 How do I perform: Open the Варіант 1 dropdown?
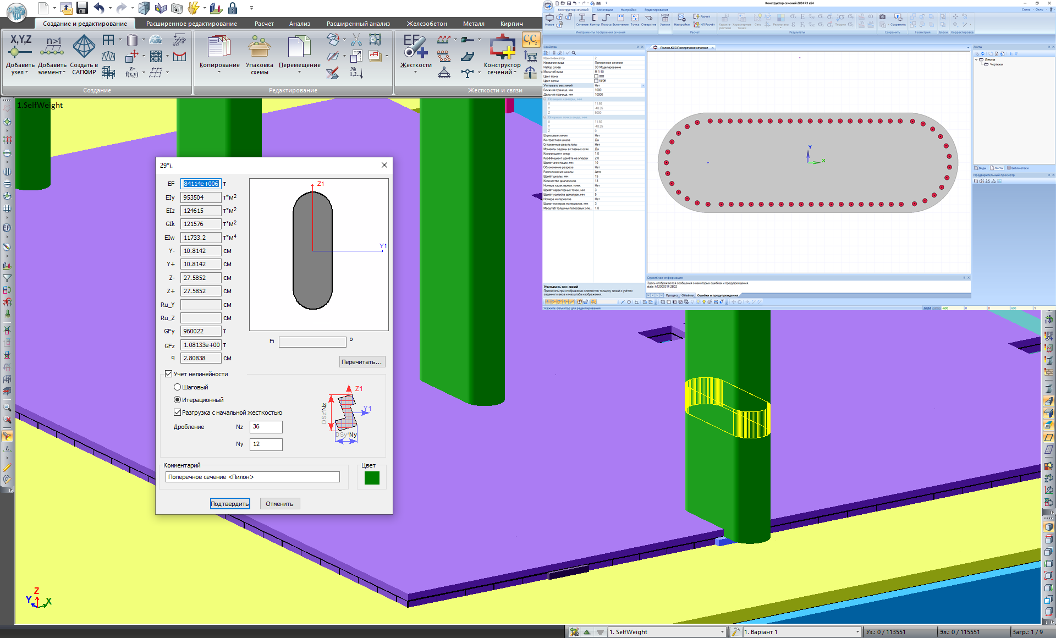[857, 632]
